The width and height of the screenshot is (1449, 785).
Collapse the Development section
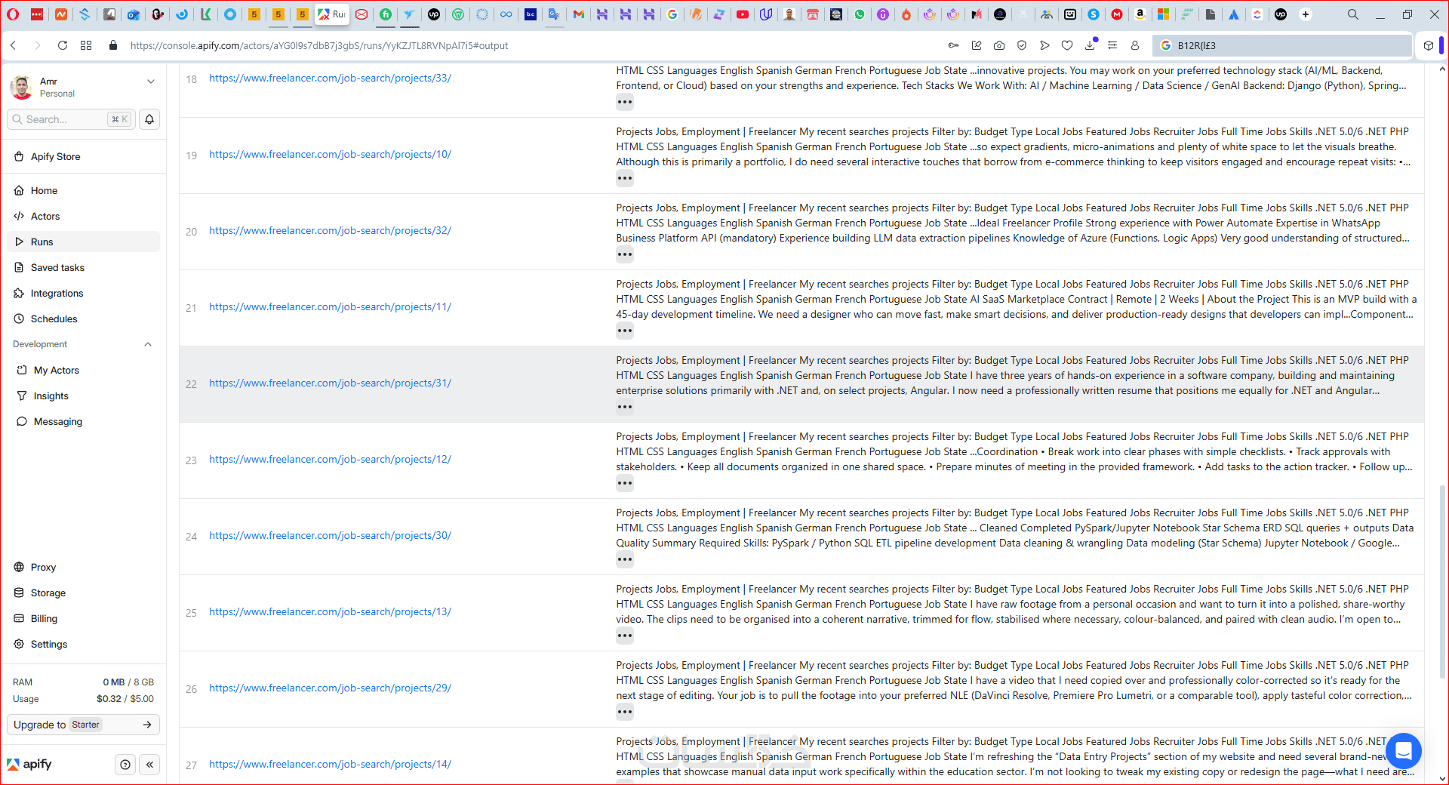(148, 344)
